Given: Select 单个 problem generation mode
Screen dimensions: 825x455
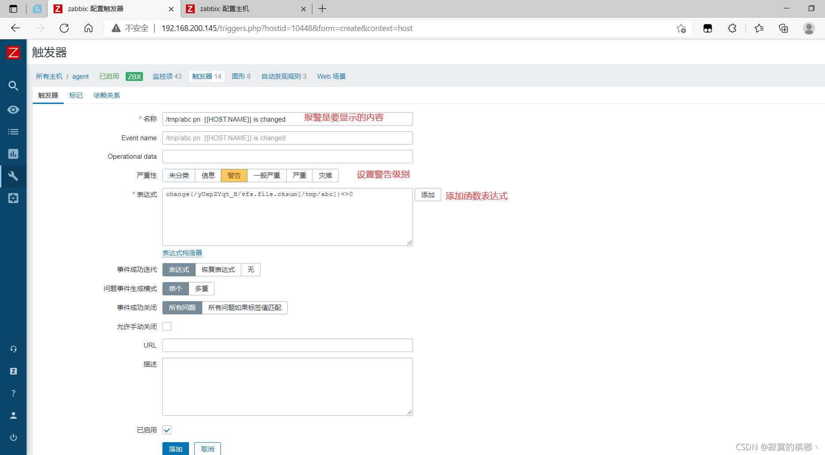Looking at the screenshot, I should pyautogui.click(x=176, y=289).
